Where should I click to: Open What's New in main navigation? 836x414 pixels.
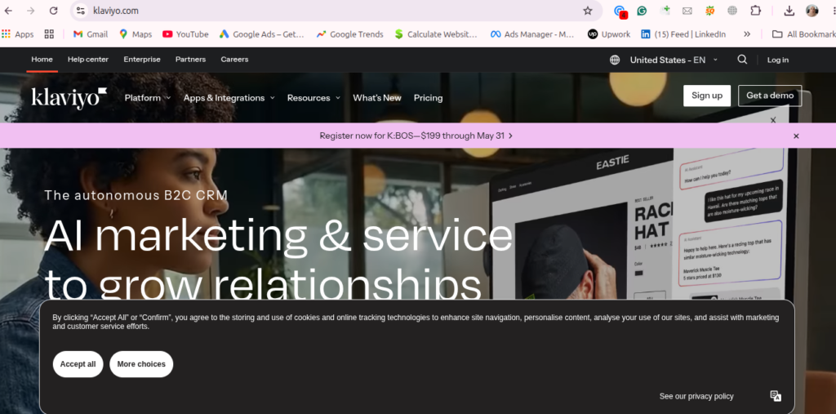[x=377, y=98]
